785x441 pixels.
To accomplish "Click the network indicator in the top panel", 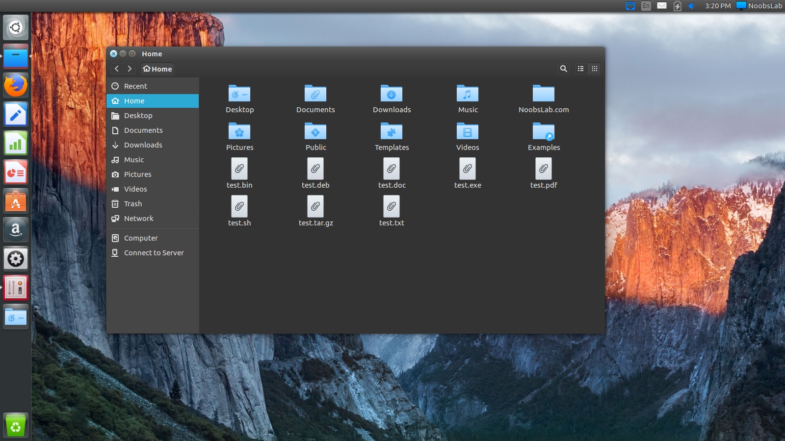I will [629, 6].
